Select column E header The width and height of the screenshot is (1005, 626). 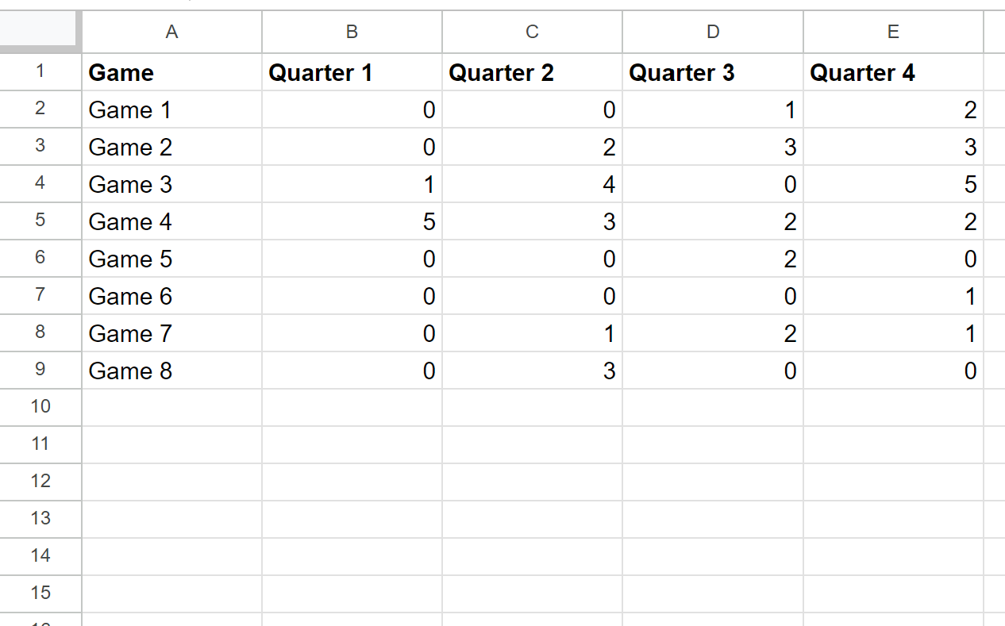point(893,32)
